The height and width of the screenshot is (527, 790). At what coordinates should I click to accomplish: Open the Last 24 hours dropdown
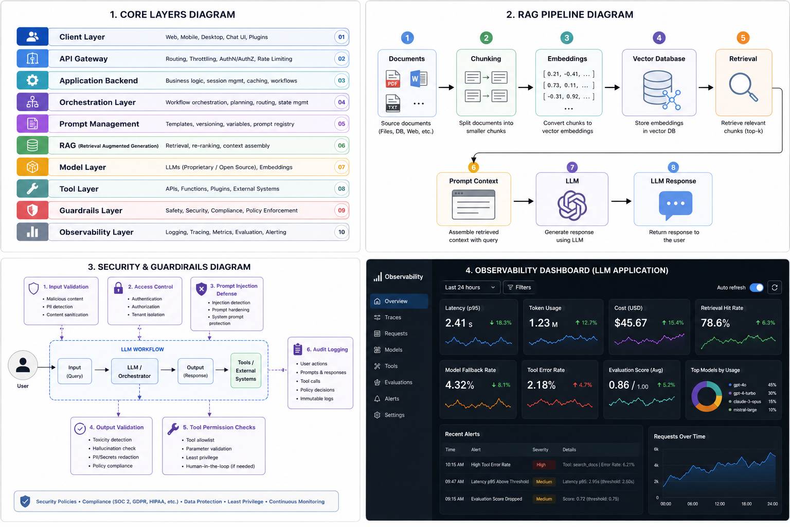coord(470,287)
